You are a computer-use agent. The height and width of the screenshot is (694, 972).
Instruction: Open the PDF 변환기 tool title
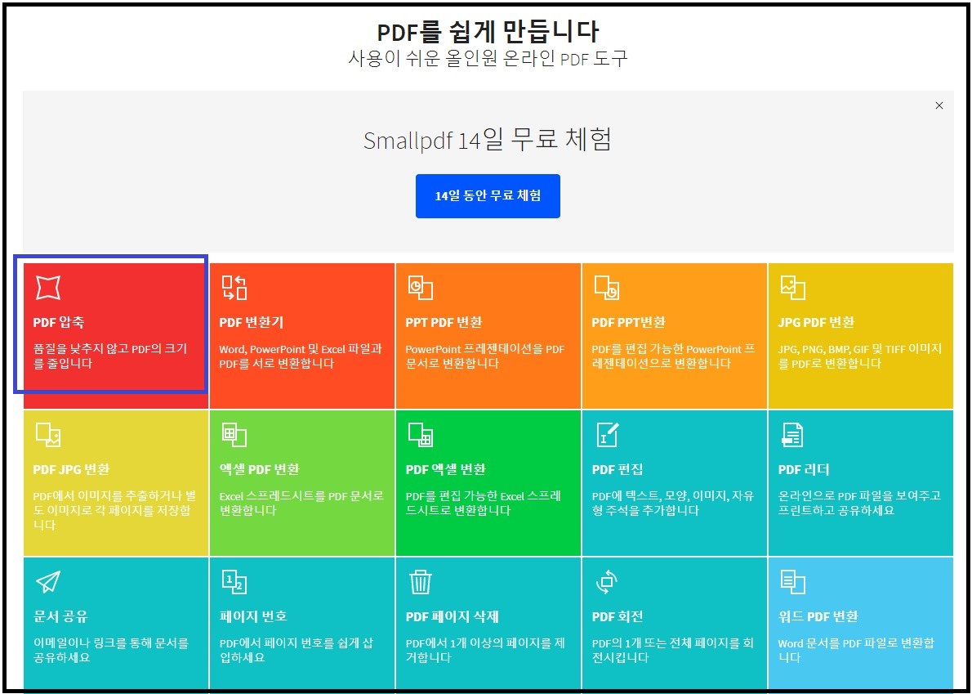click(252, 323)
